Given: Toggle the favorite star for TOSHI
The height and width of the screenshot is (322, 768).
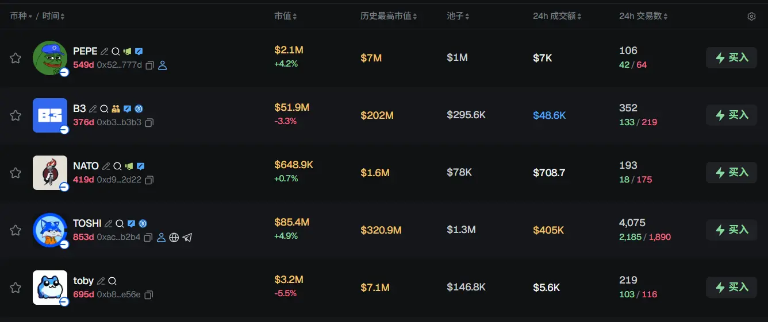Looking at the screenshot, I should point(16,230).
